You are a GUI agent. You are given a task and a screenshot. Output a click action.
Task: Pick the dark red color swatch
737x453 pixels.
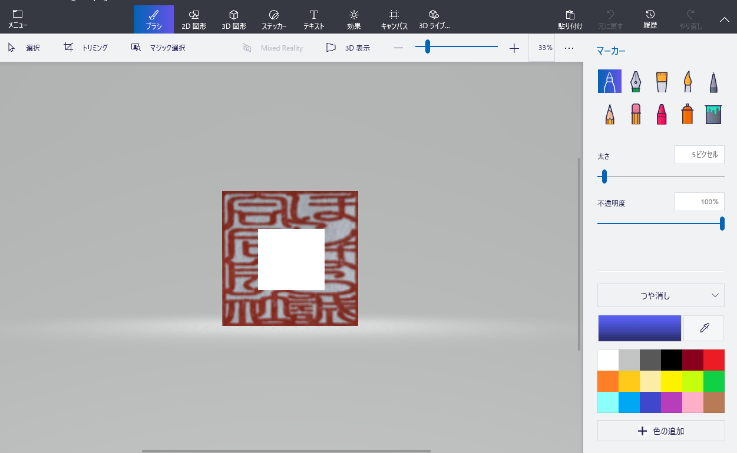pyautogui.click(x=693, y=360)
